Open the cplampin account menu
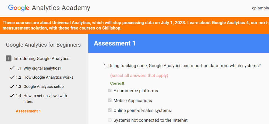Image resolution: width=269 pixels, height=124 pixels. (x=260, y=8)
